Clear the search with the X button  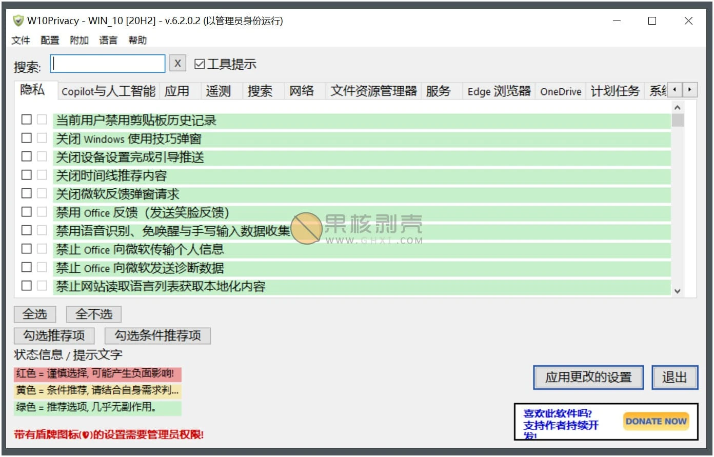point(177,64)
